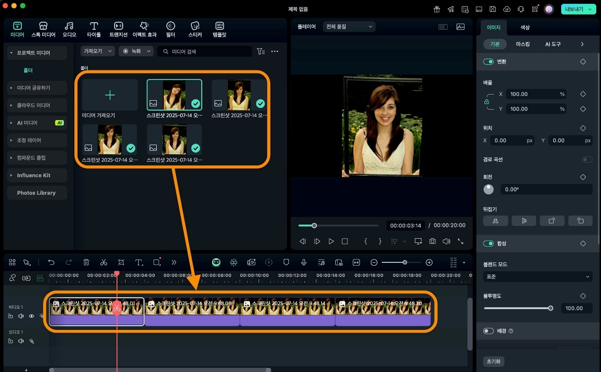Expand the 조정 레이어 section
601x372 pixels.
pyautogui.click(x=11, y=140)
